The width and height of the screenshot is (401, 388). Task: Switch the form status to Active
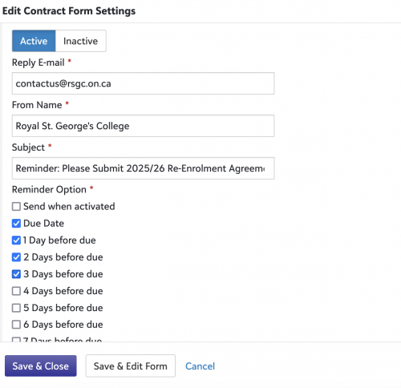click(x=34, y=41)
